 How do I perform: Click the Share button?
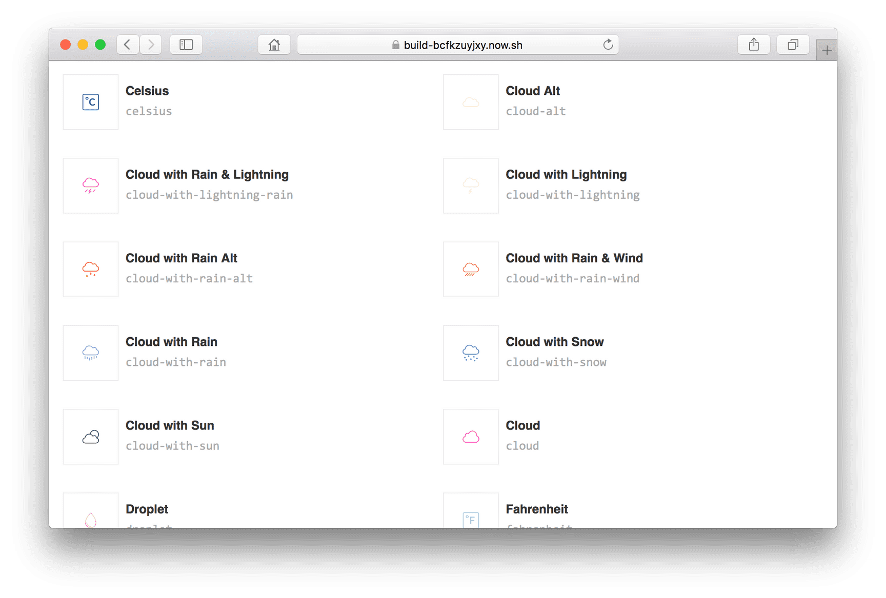pyautogui.click(x=753, y=45)
